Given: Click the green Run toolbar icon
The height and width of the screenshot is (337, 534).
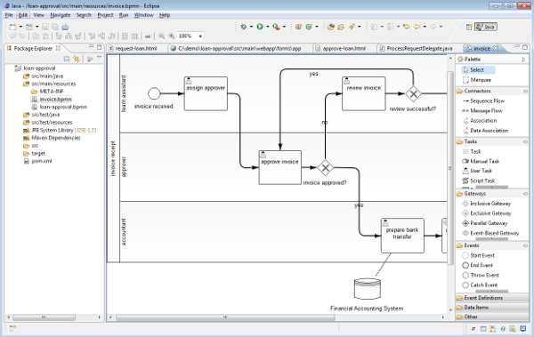Looking at the screenshot, I should (260, 27).
